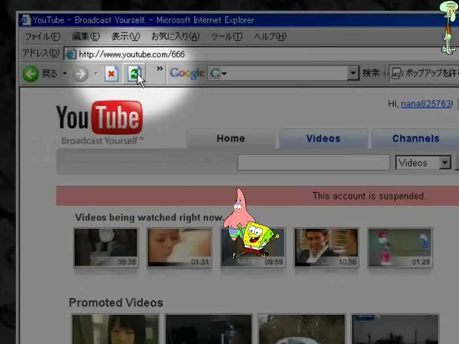
Task: Open the video thumbnail with duration 01:31
Action: tap(179, 247)
